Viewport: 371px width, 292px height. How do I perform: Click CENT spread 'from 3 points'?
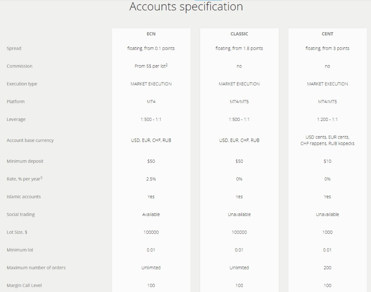[336, 49]
